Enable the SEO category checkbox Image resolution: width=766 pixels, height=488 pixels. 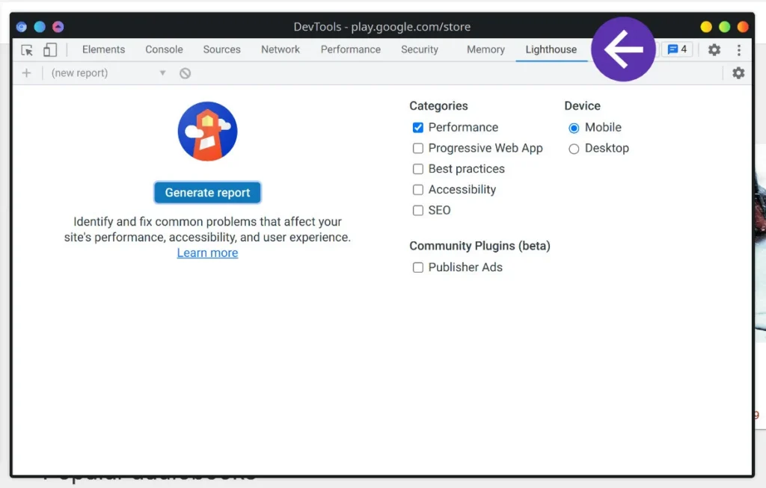(417, 210)
